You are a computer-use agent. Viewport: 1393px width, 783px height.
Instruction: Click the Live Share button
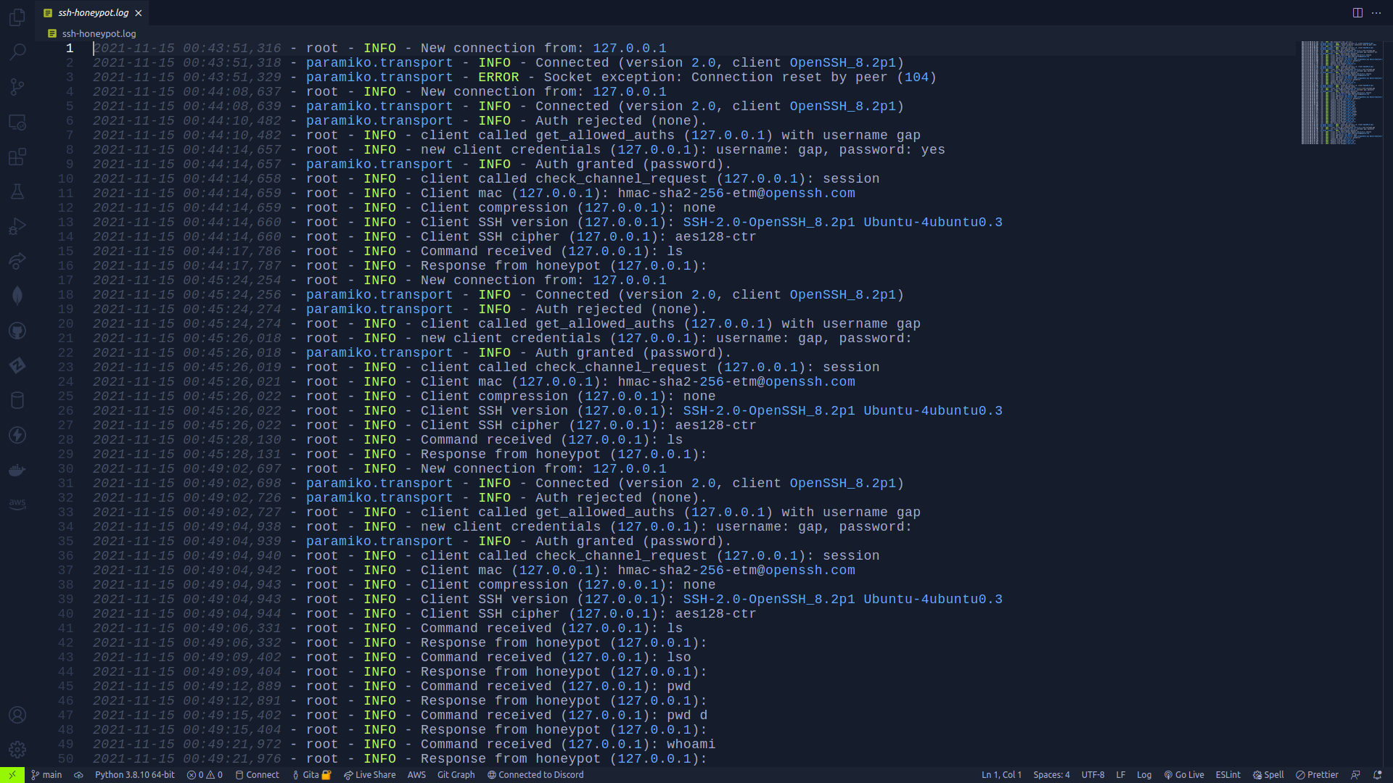[x=370, y=775]
